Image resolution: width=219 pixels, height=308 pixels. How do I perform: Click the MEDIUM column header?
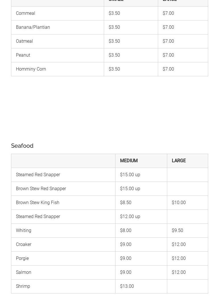click(x=129, y=161)
